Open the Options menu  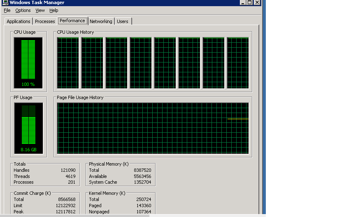click(x=23, y=10)
